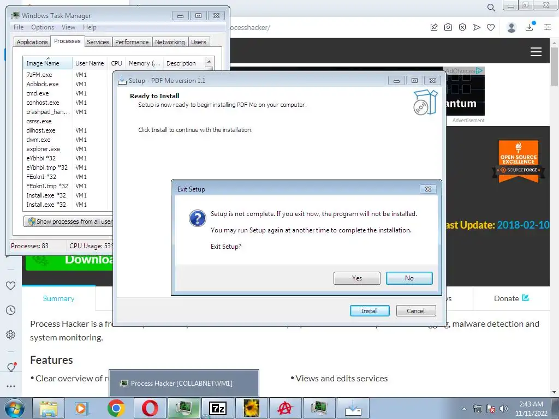The height and width of the screenshot is (419, 559).
Task: Click process list scroll up arrow
Action: (x=209, y=62)
